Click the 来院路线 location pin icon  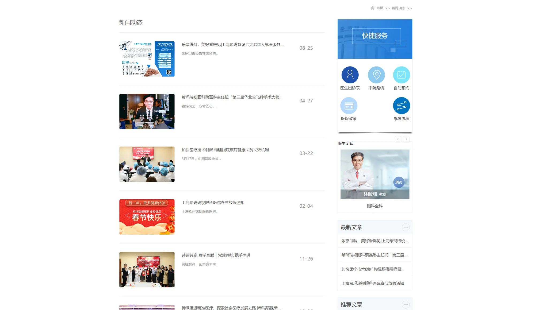click(376, 75)
